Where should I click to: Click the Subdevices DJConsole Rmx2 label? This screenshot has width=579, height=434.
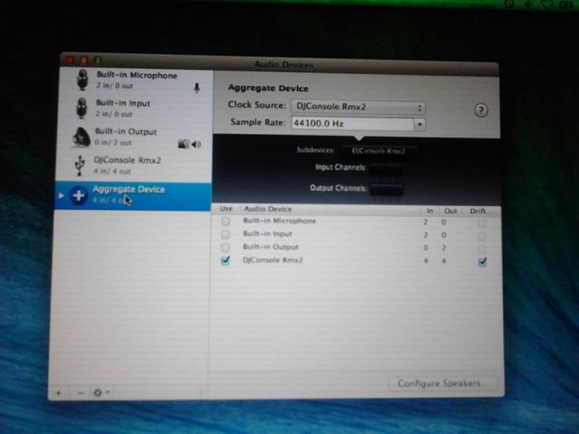(x=379, y=151)
